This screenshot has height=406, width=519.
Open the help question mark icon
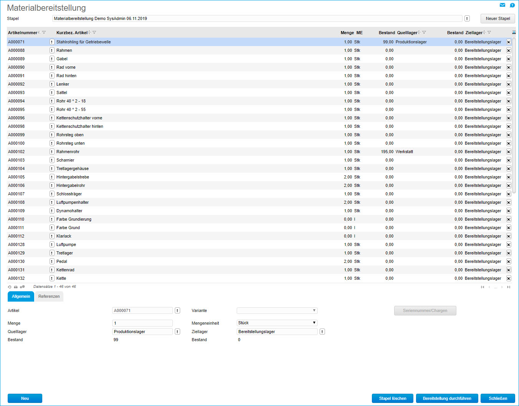pyautogui.click(x=512, y=5)
